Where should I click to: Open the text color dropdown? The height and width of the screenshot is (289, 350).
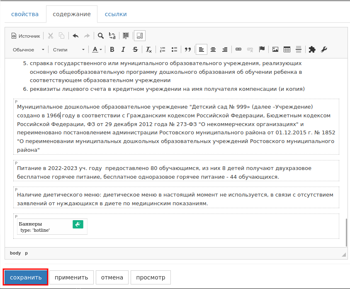(x=97, y=50)
